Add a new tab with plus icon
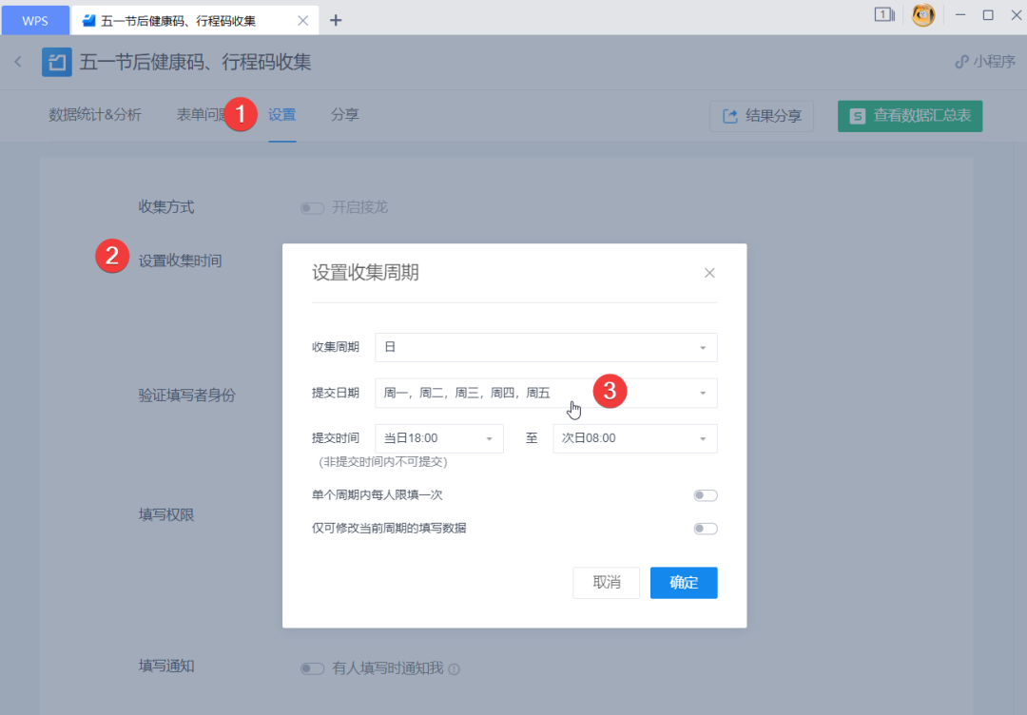 pyautogui.click(x=336, y=20)
